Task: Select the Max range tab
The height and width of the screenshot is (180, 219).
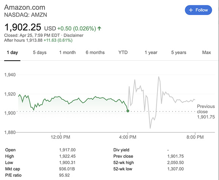Action: point(207,52)
